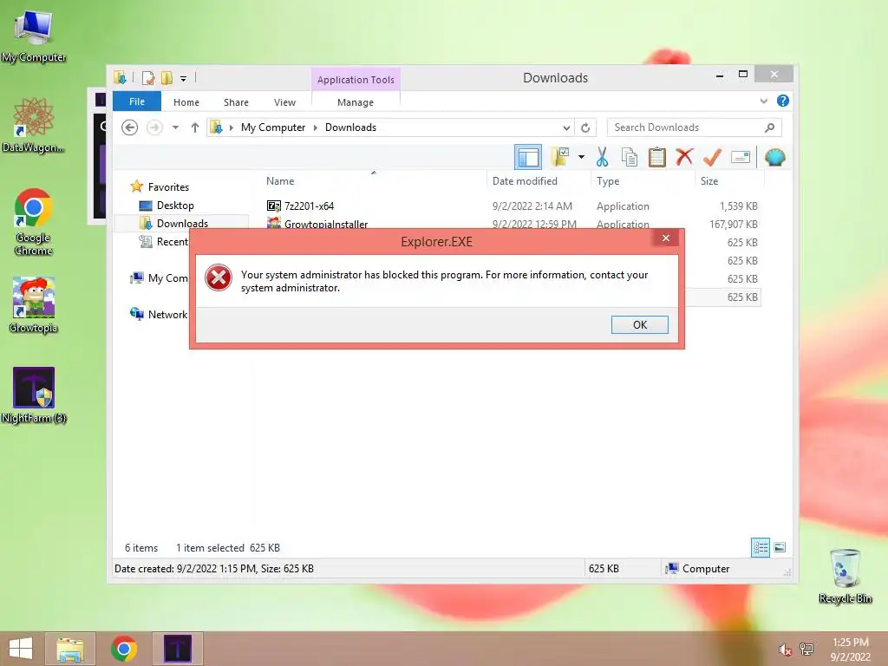Open the Manage ribbon tab
888x666 pixels.
point(355,102)
